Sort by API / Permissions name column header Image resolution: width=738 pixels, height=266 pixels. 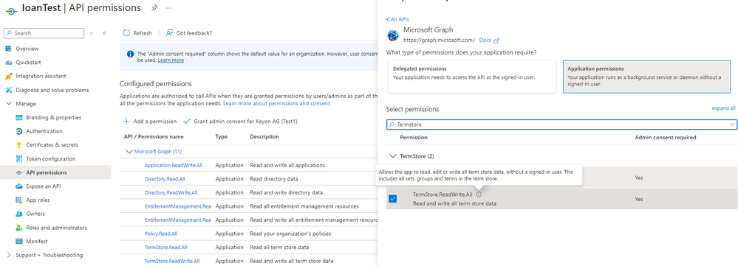coord(154,136)
